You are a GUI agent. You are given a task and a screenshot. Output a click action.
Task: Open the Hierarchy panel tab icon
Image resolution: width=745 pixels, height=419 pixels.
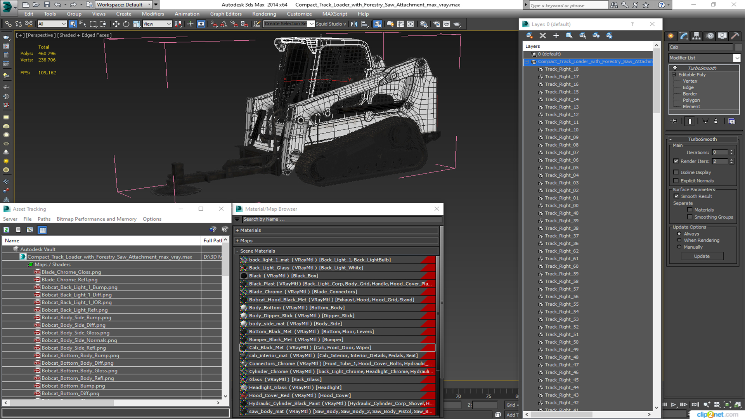tap(696, 36)
